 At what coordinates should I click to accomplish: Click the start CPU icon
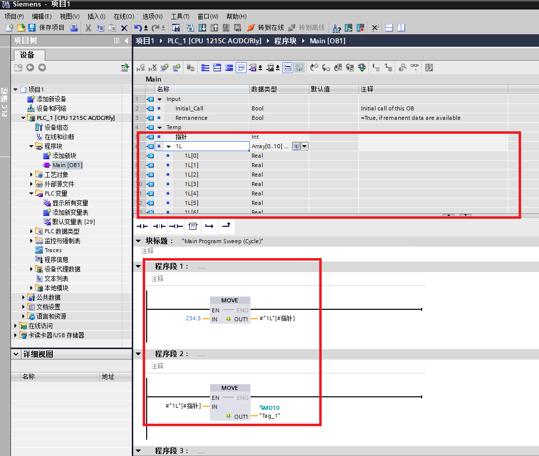pyautogui.click(x=348, y=27)
